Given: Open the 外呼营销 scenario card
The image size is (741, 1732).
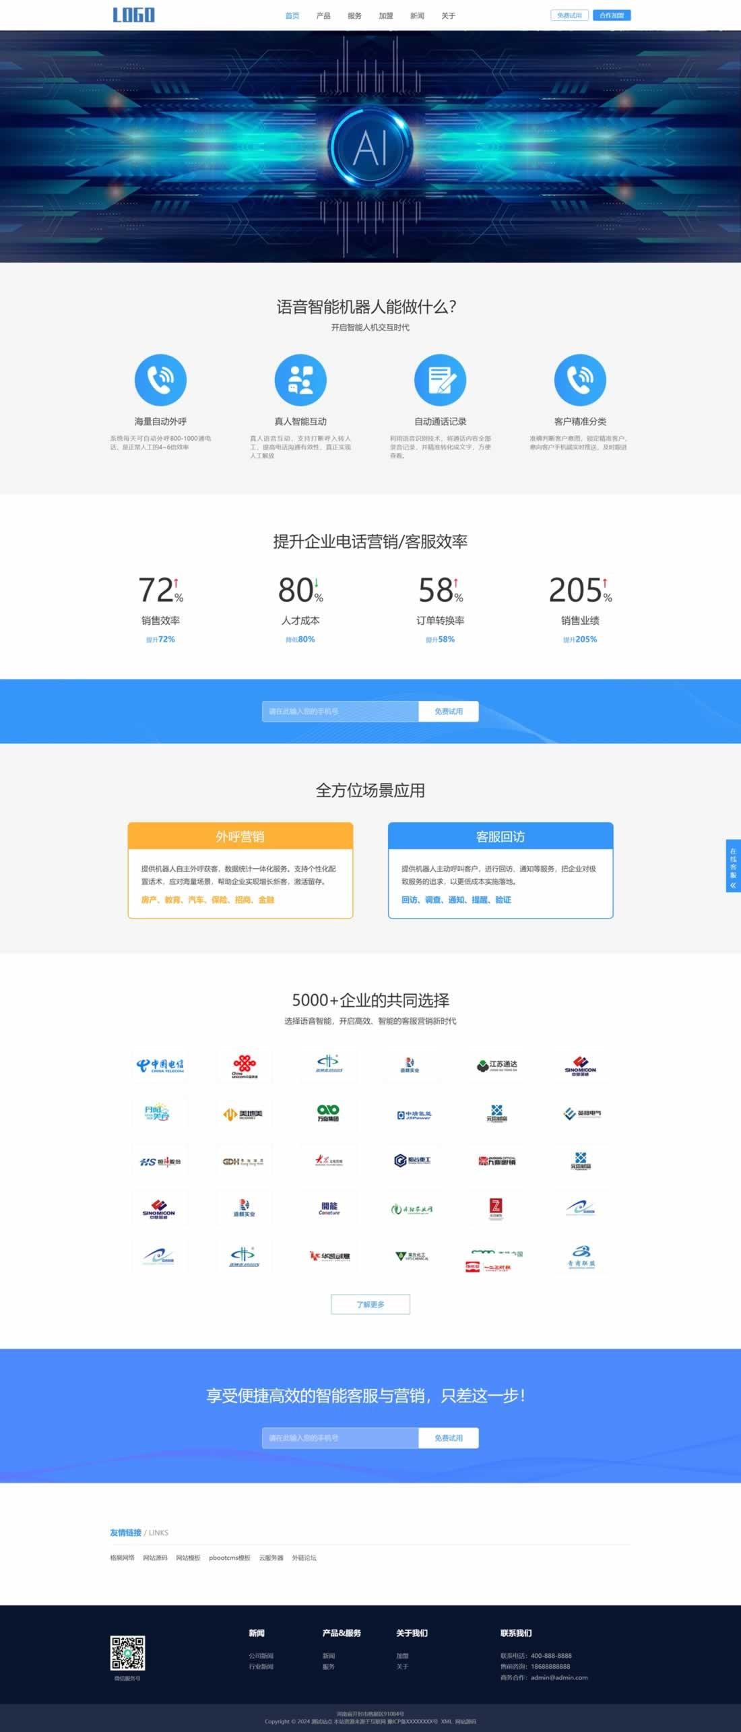Looking at the screenshot, I should click(x=240, y=870).
